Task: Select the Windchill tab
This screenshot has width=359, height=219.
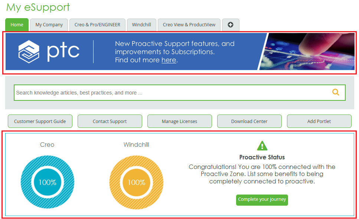Action: click(141, 25)
